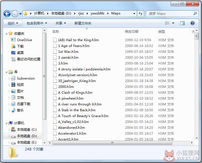
Task: Sort by the 名称 column header
Action: point(56,31)
